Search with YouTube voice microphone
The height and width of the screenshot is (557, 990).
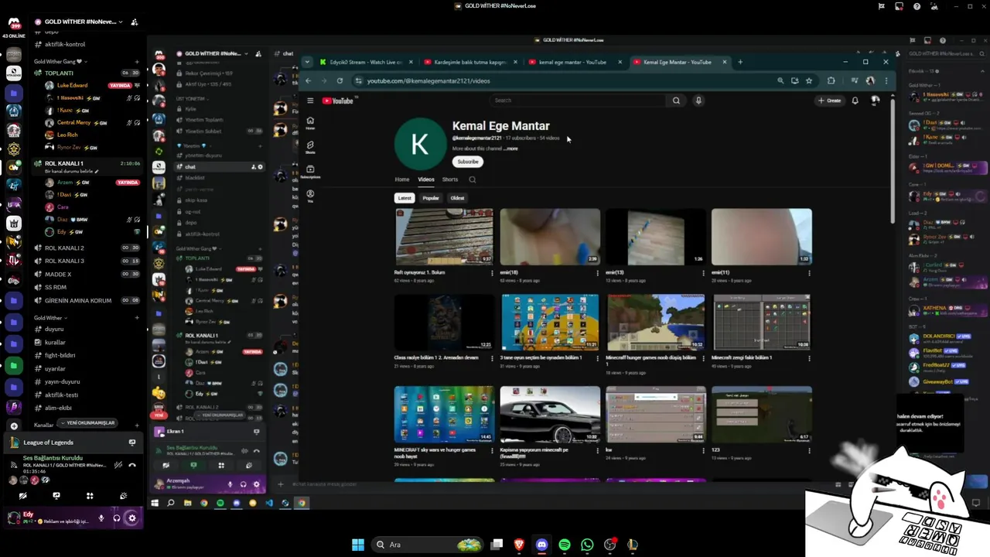[x=698, y=101]
